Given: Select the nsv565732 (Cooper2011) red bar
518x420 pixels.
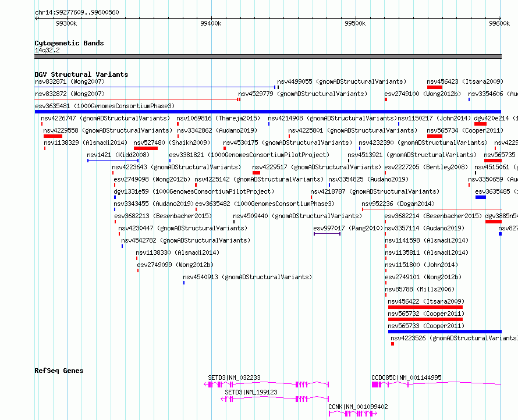Looking at the screenshot, I should pyautogui.click(x=425, y=319).
